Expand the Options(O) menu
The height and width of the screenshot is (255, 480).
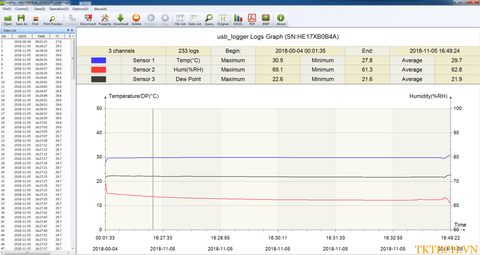[x=80, y=9]
